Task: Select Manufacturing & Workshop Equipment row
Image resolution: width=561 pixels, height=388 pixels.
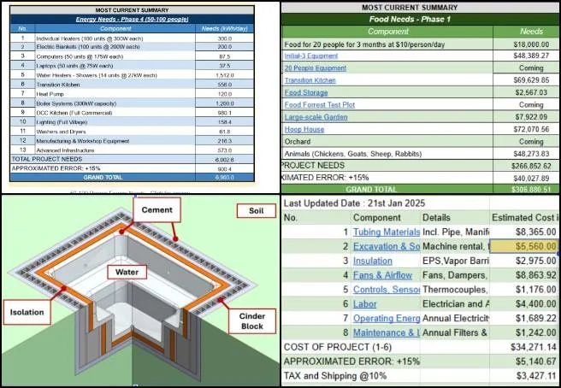Action: (x=133, y=141)
